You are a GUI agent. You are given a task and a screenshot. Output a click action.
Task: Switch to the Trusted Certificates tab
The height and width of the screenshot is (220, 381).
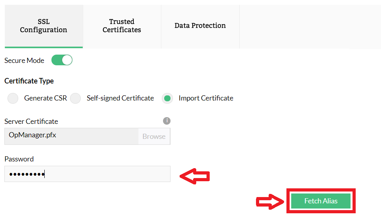[x=121, y=26]
